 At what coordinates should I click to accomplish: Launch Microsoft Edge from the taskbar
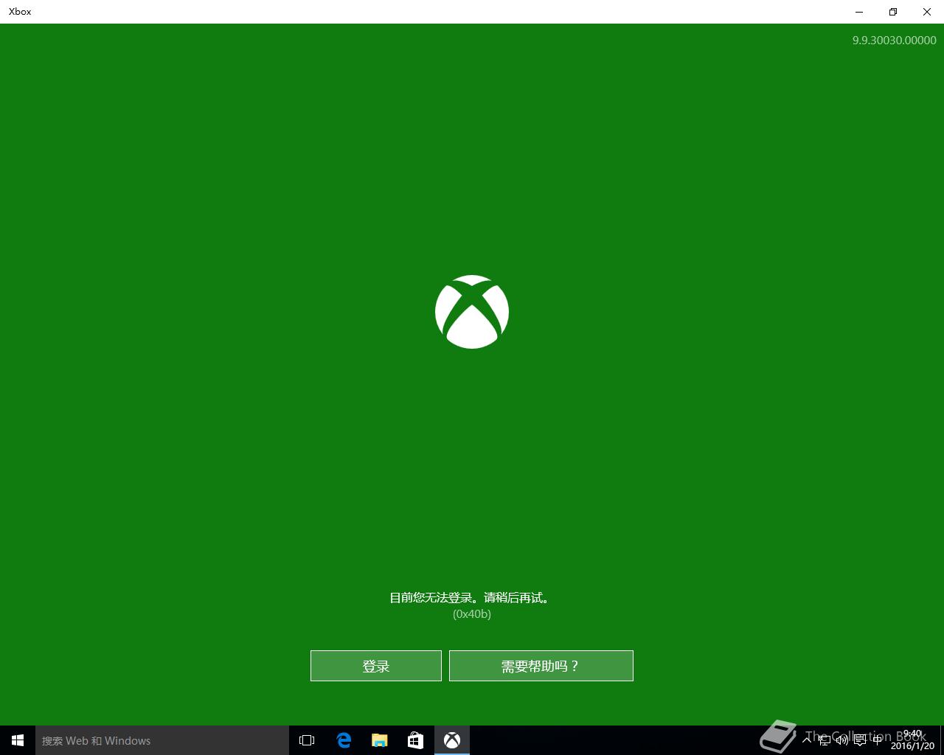pos(344,740)
